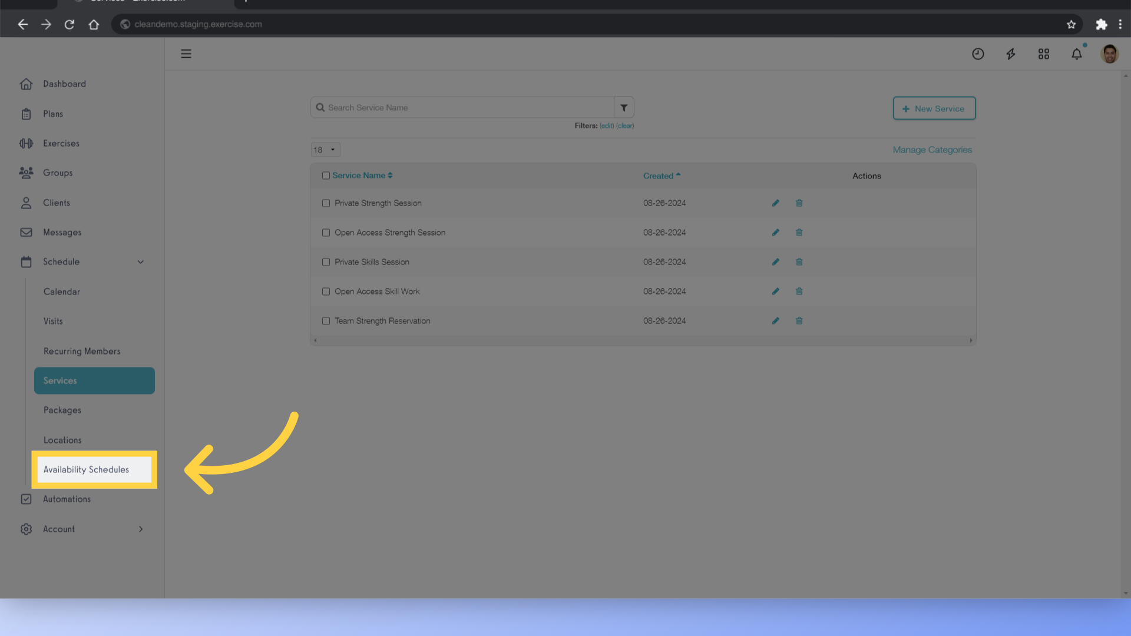1131x636 pixels.
Task: Toggle checkbox for Private Strength Session row
Action: tap(326, 203)
